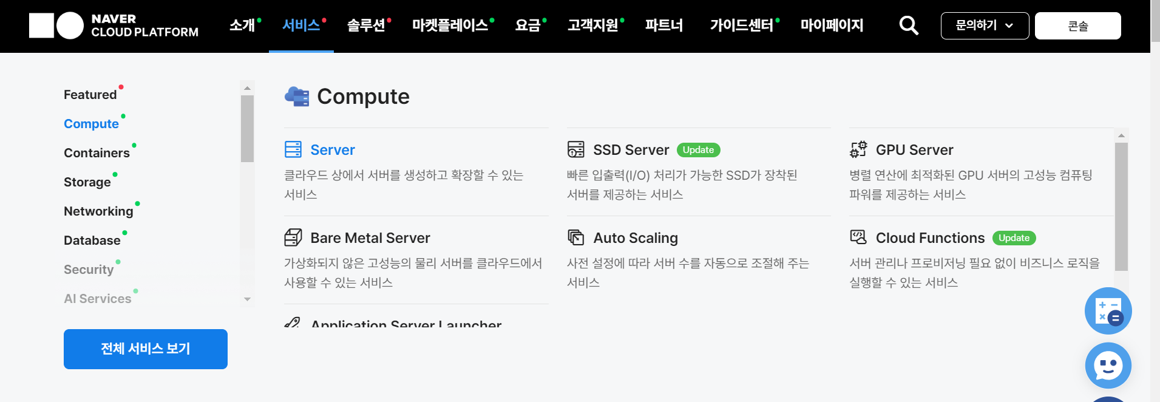The height and width of the screenshot is (402, 1160).
Task: Select Featured category in sidebar
Action: (90, 95)
